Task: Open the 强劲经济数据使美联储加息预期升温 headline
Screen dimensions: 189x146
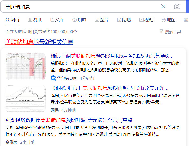Action: (x=69, y=120)
